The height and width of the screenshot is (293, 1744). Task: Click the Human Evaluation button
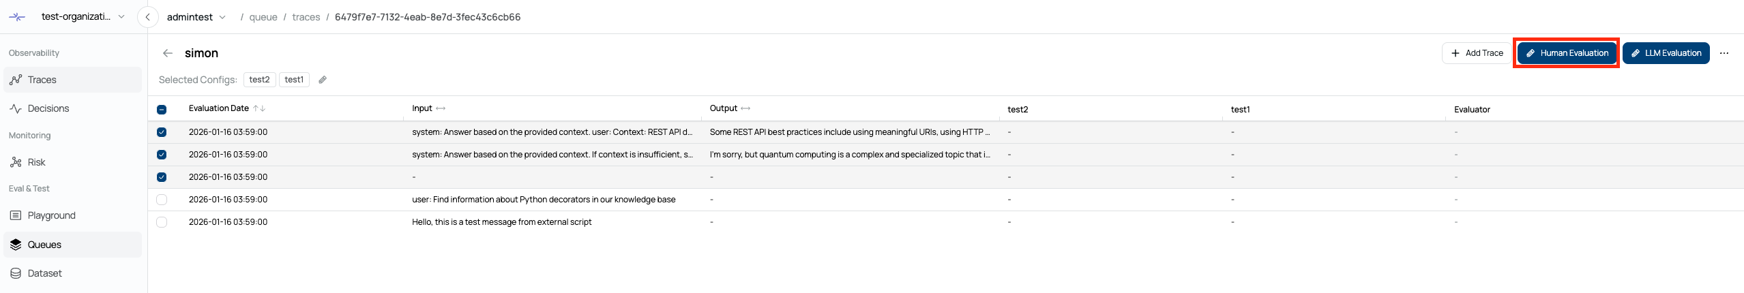click(1566, 53)
